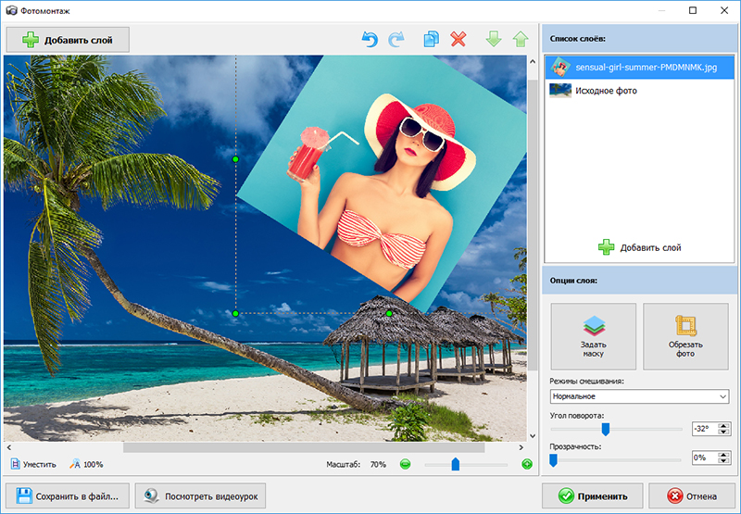Screen dimensions: 741x514
Task: Select the sensual-girl-summer-PMDMNMK.jpg layer
Action: pyautogui.click(x=639, y=67)
